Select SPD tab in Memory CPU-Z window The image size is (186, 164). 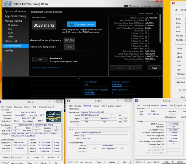click(x=171, y=105)
